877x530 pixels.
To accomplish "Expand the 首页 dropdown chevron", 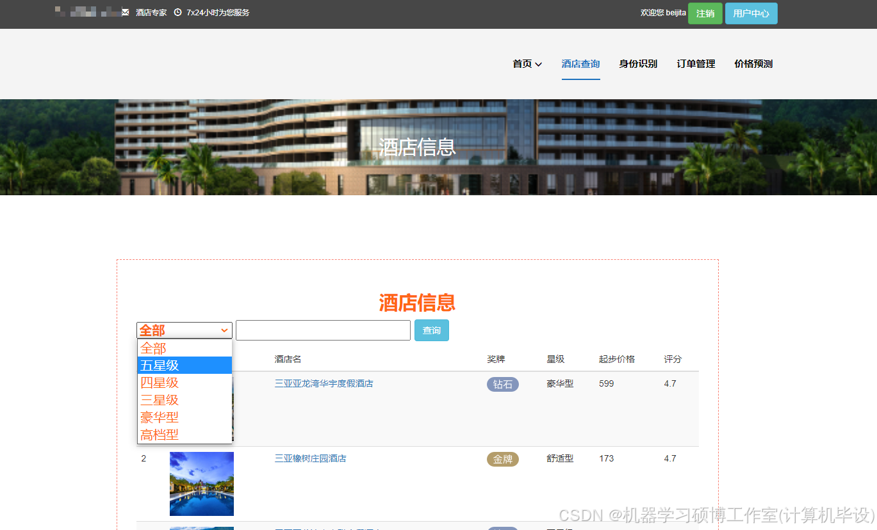I will [x=539, y=64].
